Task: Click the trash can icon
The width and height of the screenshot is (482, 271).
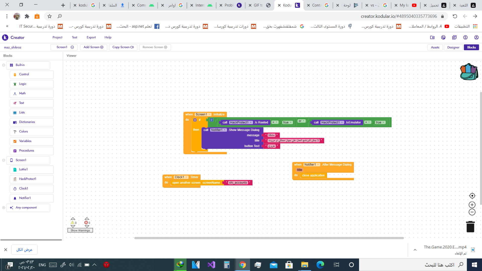Action: click(470, 227)
